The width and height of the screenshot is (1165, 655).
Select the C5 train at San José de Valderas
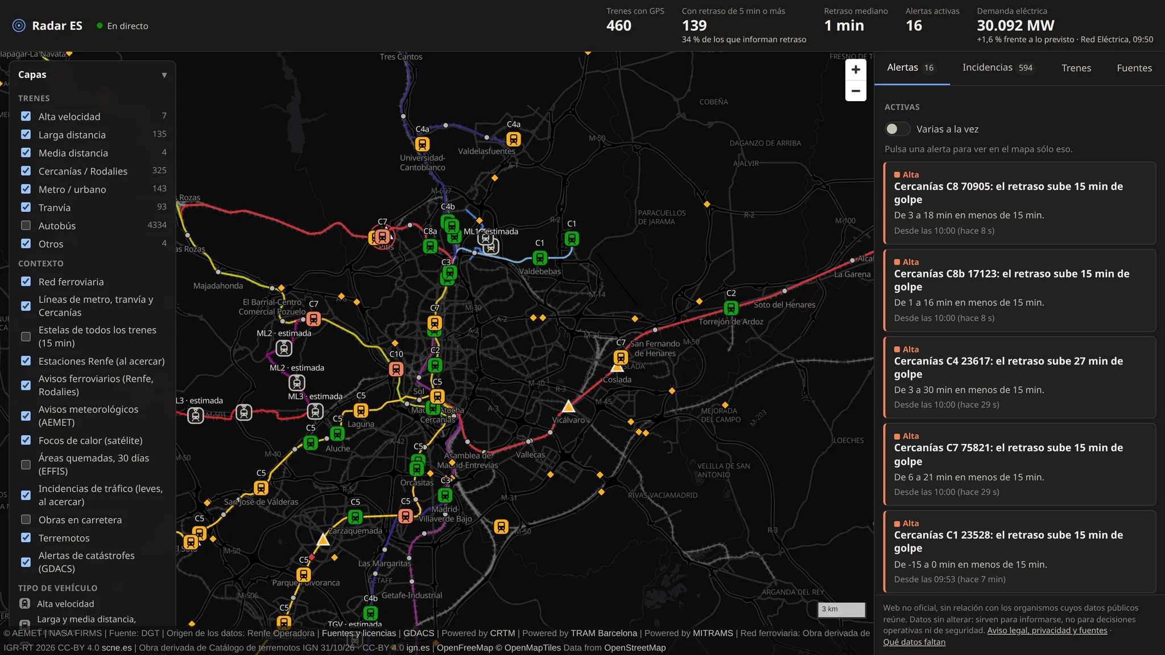click(x=261, y=488)
